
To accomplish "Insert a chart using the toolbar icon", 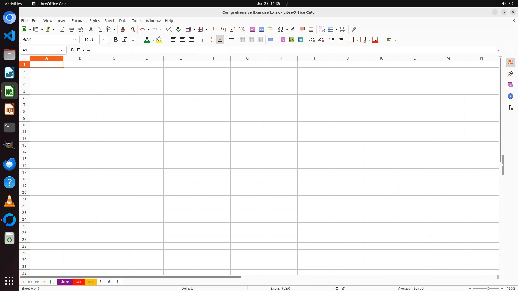I will pos(261,29).
